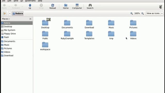This screenshot has height=93, width=165.
Task: Reset zoom via the 100% label
Action: (137, 13)
